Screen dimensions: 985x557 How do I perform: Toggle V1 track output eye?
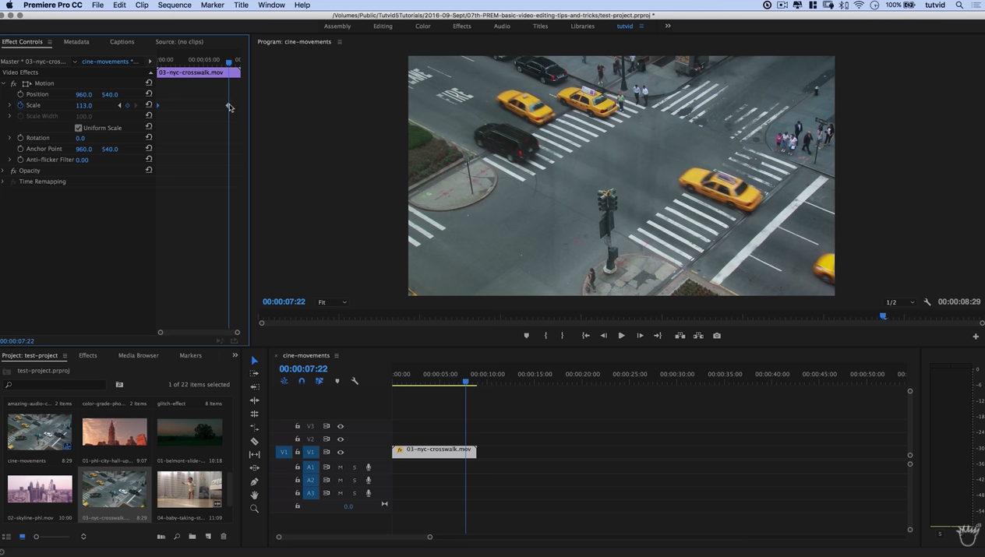[341, 452]
